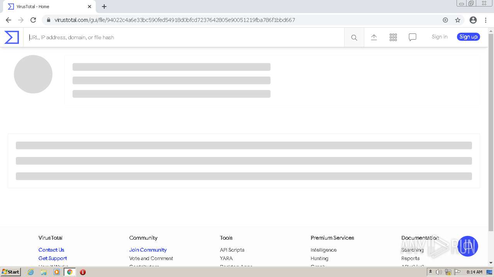The width and height of the screenshot is (494, 277).
Task: Close the VirusTotal - Home tab
Action: tap(90, 7)
